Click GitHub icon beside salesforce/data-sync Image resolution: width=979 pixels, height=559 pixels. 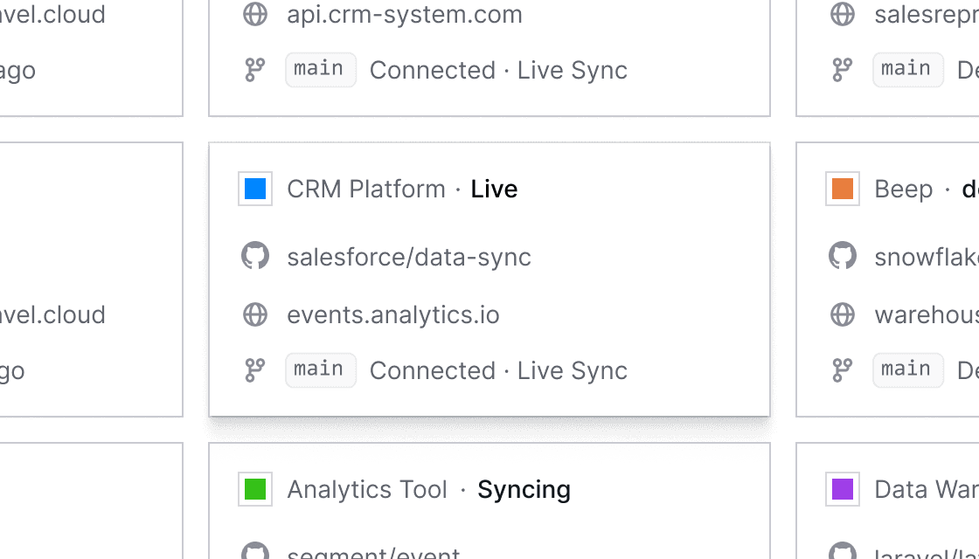pyautogui.click(x=255, y=256)
